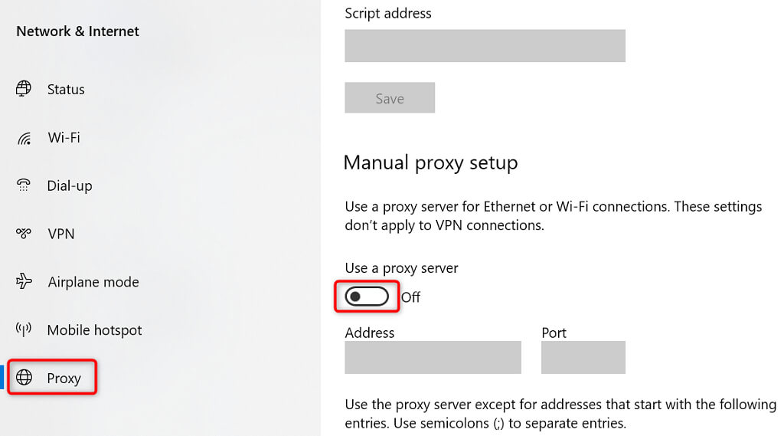Click the Wi-Fi signal icon
Screen dimensions: 784x436
24,138
